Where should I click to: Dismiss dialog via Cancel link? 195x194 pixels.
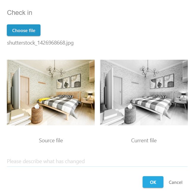click(x=175, y=182)
